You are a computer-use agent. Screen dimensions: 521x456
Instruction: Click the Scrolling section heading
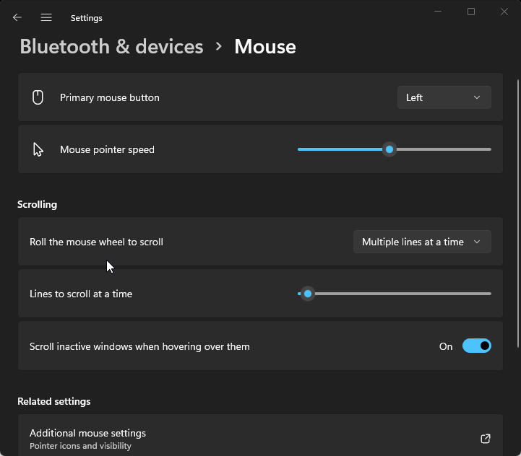38,204
